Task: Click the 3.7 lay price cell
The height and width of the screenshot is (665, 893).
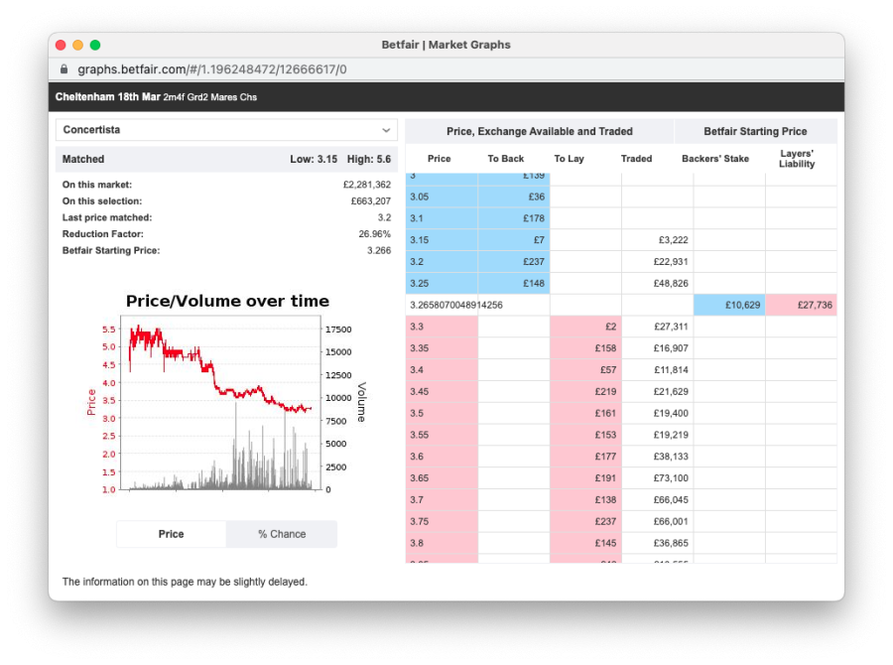Action: [442, 500]
